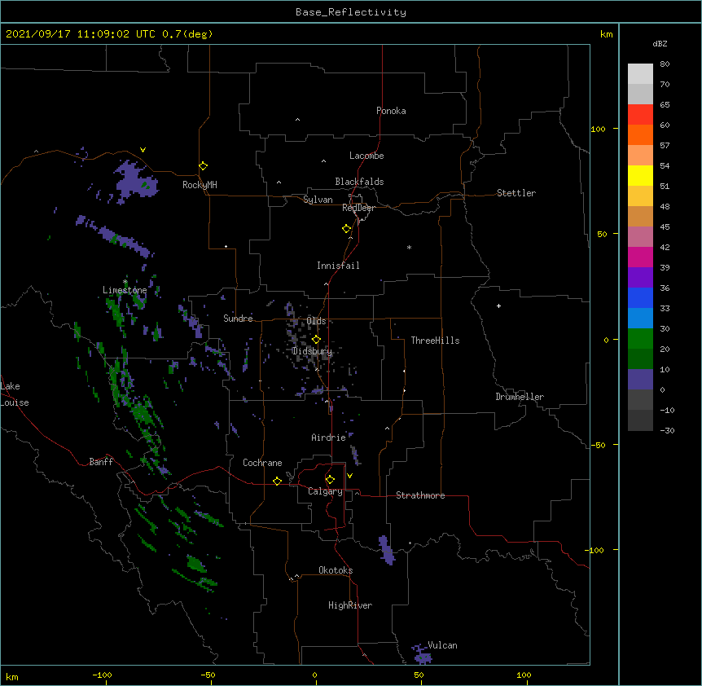This screenshot has width=702, height=686.
Task: Click the 100 tick label on right axis
Action: coord(598,129)
